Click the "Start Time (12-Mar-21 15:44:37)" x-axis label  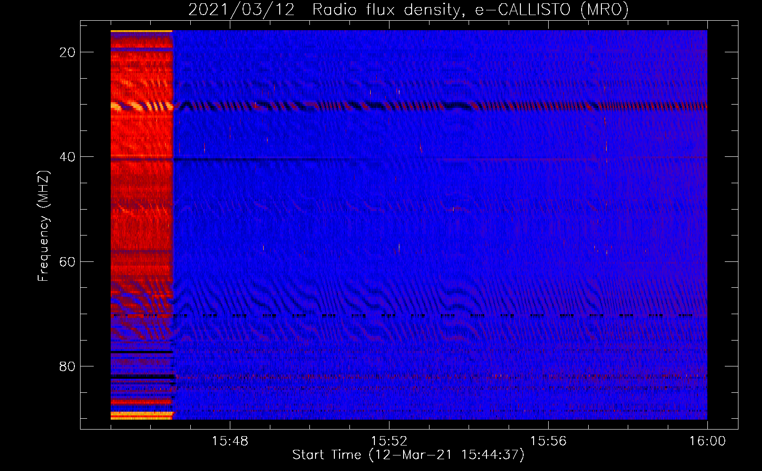pos(408,455)
